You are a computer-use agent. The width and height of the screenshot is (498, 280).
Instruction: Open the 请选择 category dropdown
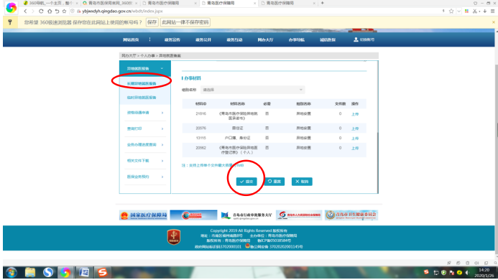pos(252,90)
